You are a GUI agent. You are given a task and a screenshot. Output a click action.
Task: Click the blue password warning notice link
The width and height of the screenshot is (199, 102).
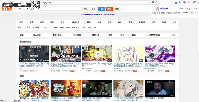point(98,15)
